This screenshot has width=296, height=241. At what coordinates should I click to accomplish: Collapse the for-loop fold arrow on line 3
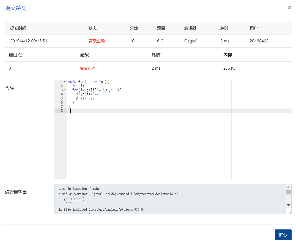click(x=65, y=90)
